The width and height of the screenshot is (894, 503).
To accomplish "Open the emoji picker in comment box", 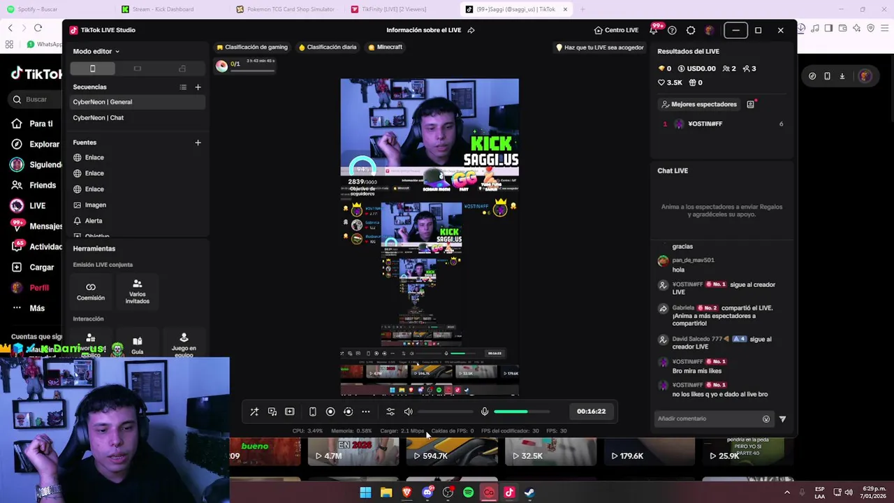I will click(766, 419).
